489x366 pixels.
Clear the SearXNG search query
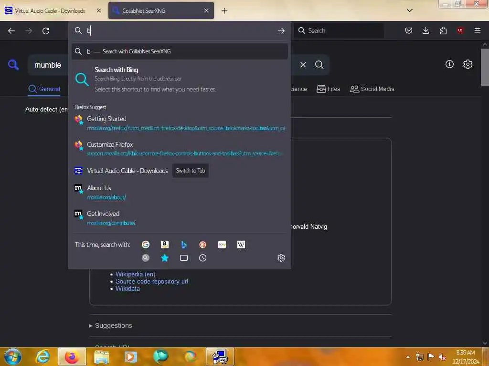[x=303, y=65]
